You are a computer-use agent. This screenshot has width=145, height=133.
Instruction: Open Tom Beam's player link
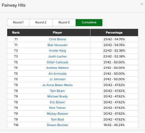tap(57, 91)
